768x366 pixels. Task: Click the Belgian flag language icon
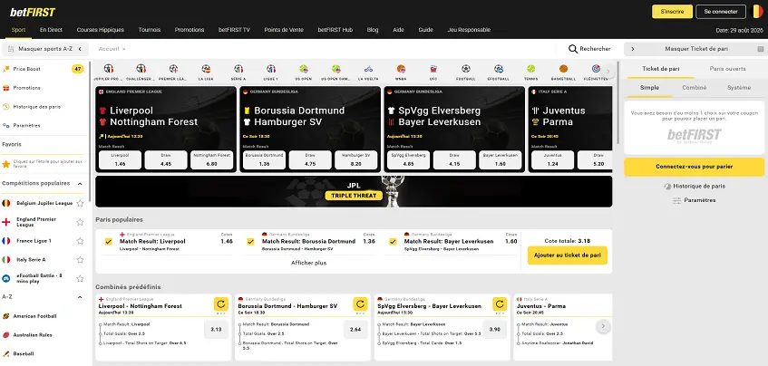[x=757, y=11]
